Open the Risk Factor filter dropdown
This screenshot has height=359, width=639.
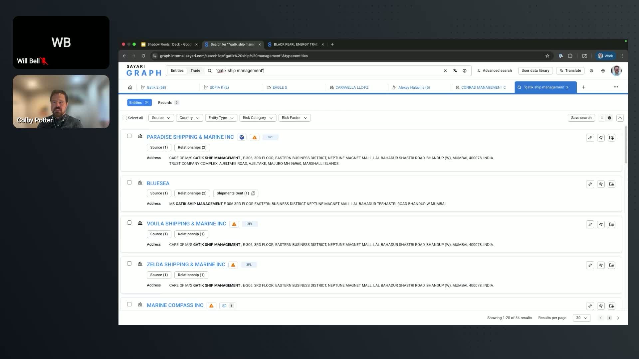click(295, 118)
